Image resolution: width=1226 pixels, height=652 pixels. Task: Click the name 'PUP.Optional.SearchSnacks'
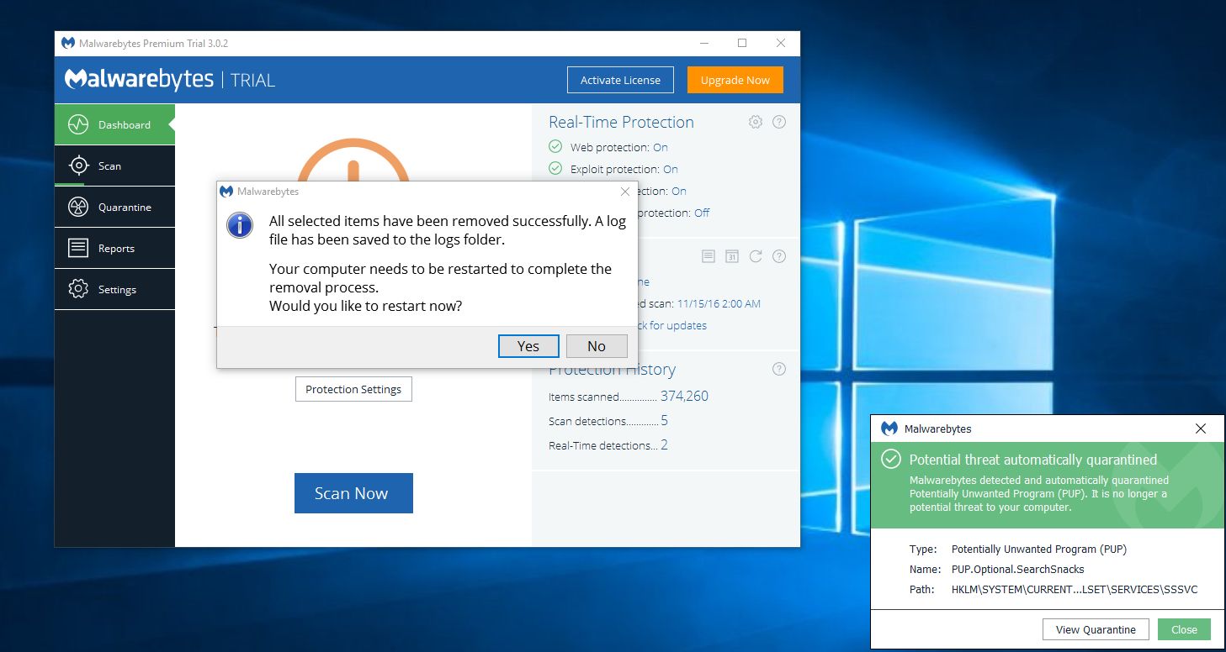click(x=1017, y=569)
